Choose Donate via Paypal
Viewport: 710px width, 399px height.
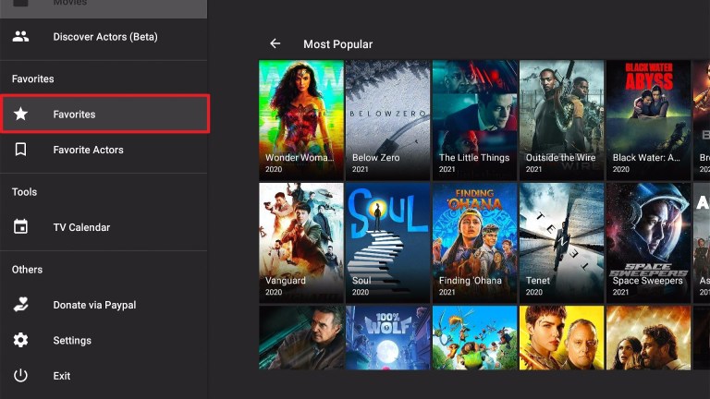click(104, 305)
